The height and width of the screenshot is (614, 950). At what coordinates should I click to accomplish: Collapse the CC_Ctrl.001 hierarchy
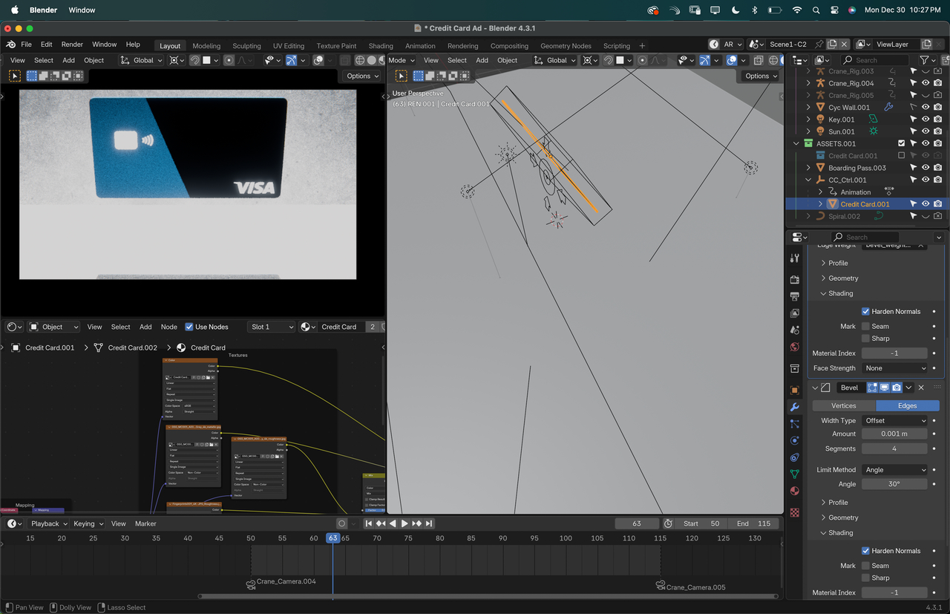808,180
